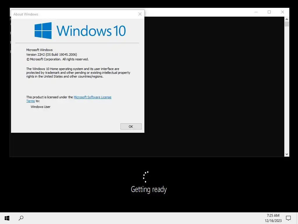Click the 'Getting ready' text
Viewport: 298px width, 224px height.
[149, 189]
